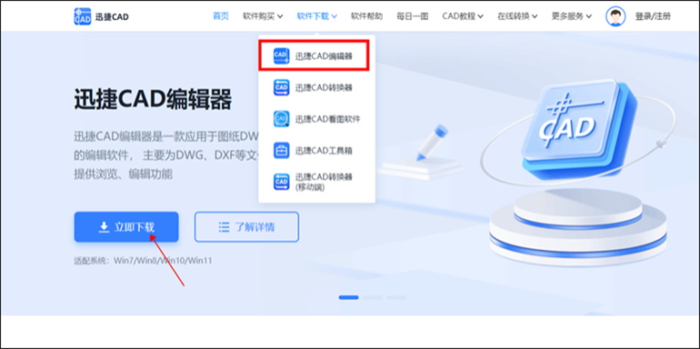Open the 软件购买 menu
This screenshot has width=700, height=349.
tap(263, 16)
